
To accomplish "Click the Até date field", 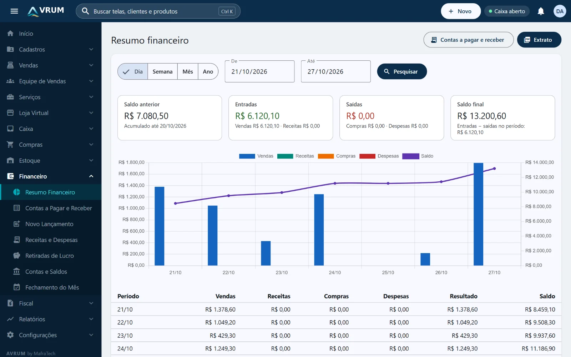I will coord(336,71).
